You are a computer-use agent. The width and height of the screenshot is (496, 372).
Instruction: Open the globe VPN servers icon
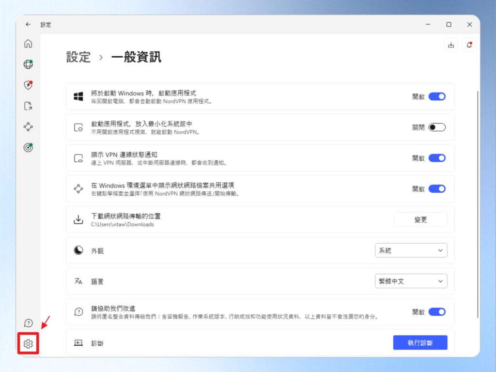click(28, 64)
